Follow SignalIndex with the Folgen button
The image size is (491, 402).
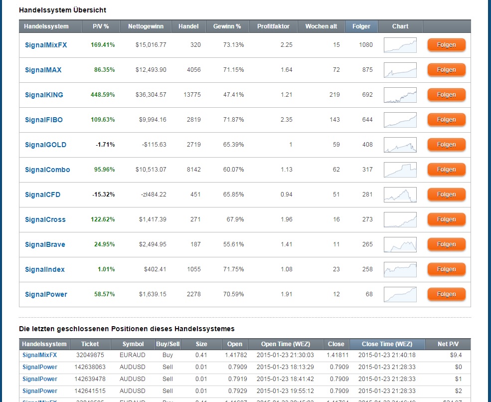[446, 269]
